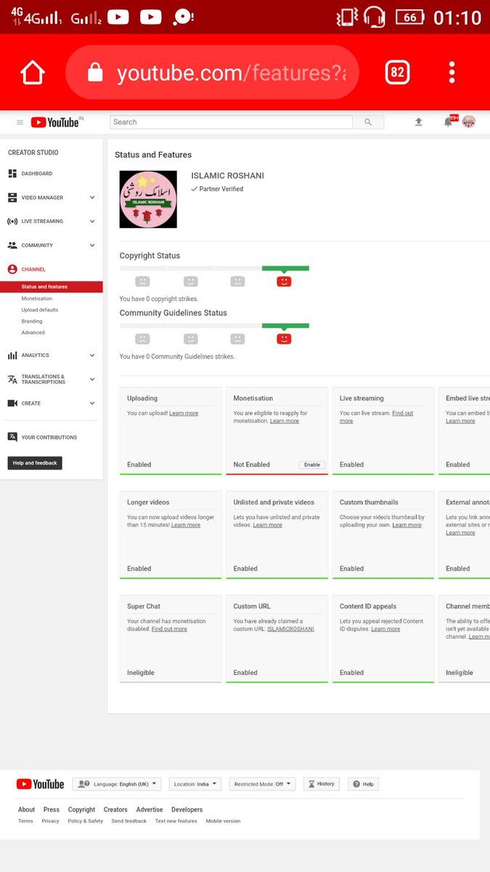This screenshot has width=490, height=872.
Task: Click inside the YouTube Search field
Action: click(x=231, y=122)
